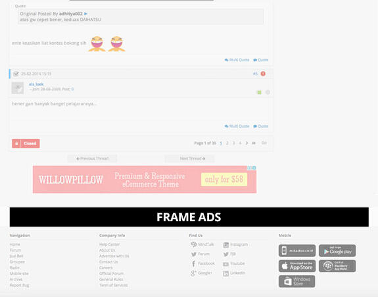Click Quote on als_loek's post
378x297 pixels.
pos(261,126)
